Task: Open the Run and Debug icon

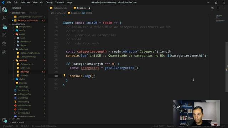Action: tap(4, 35)
